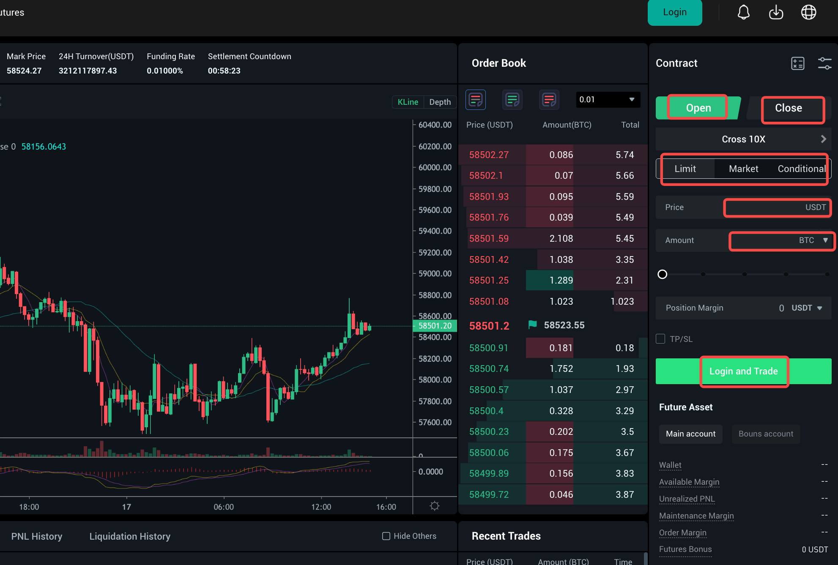838x565 pixels.
Task: Enable the TP/SL checkbox
Action: pyautogui.click(x=660, y=339)
